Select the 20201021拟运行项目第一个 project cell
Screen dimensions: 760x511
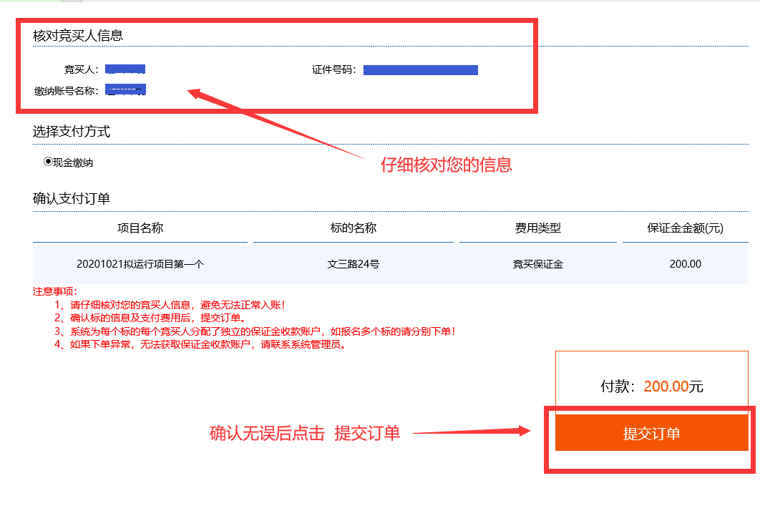(140, 264)
